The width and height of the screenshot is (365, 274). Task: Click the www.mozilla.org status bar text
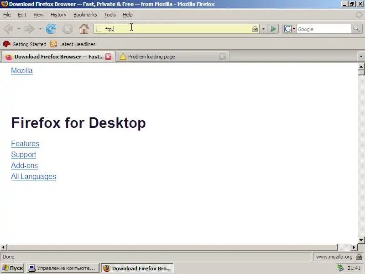click(334, 257)
